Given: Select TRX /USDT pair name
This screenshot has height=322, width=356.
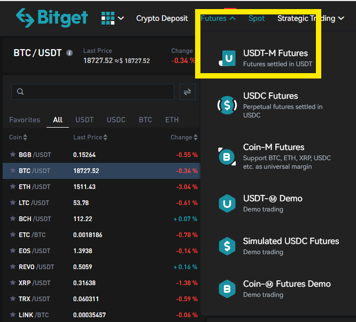Looking at the screenshot, I should point(34,299).
